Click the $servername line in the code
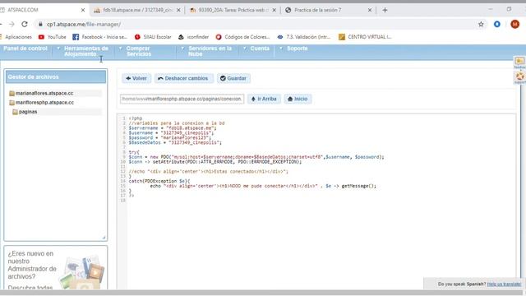526x296 pixels. (173, 128)
